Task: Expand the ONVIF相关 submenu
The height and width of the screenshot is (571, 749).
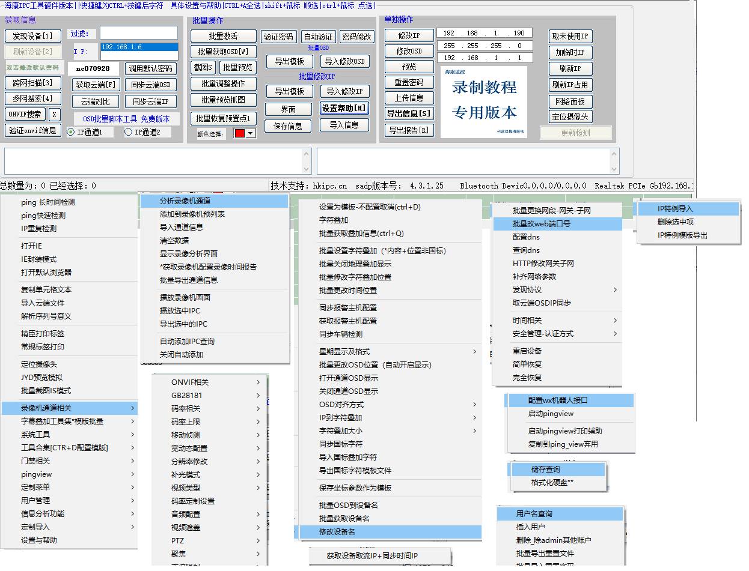Action: pos(209,382)
